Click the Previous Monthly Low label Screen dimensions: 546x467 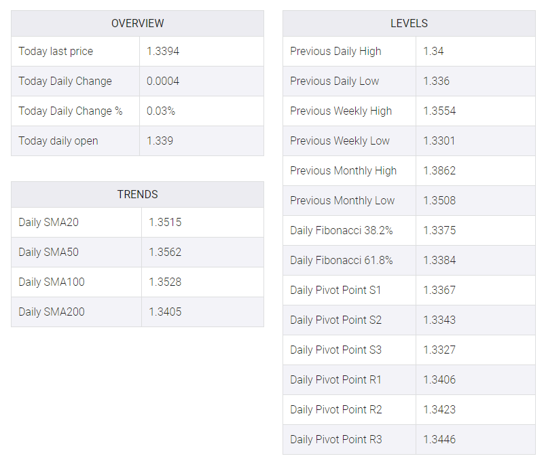pyautogui.click(x=342, y=200)
